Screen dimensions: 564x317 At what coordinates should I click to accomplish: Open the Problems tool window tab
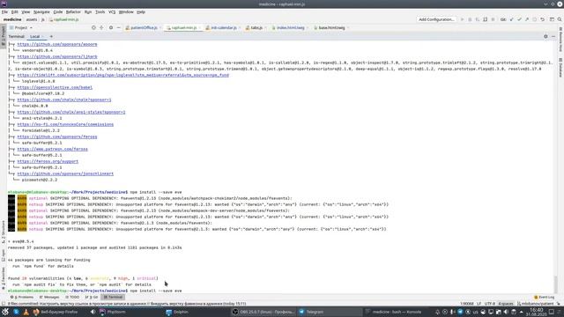pos(22,298)
